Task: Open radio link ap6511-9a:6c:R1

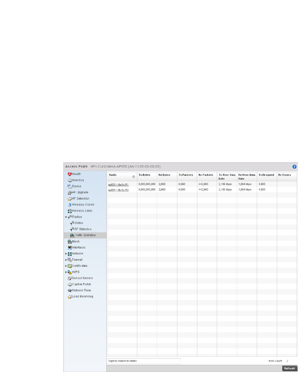Action: 118,185
